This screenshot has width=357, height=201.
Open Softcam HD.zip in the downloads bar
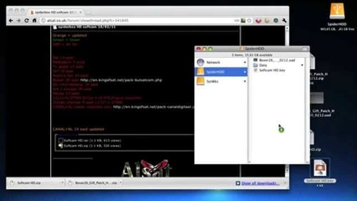29,183
